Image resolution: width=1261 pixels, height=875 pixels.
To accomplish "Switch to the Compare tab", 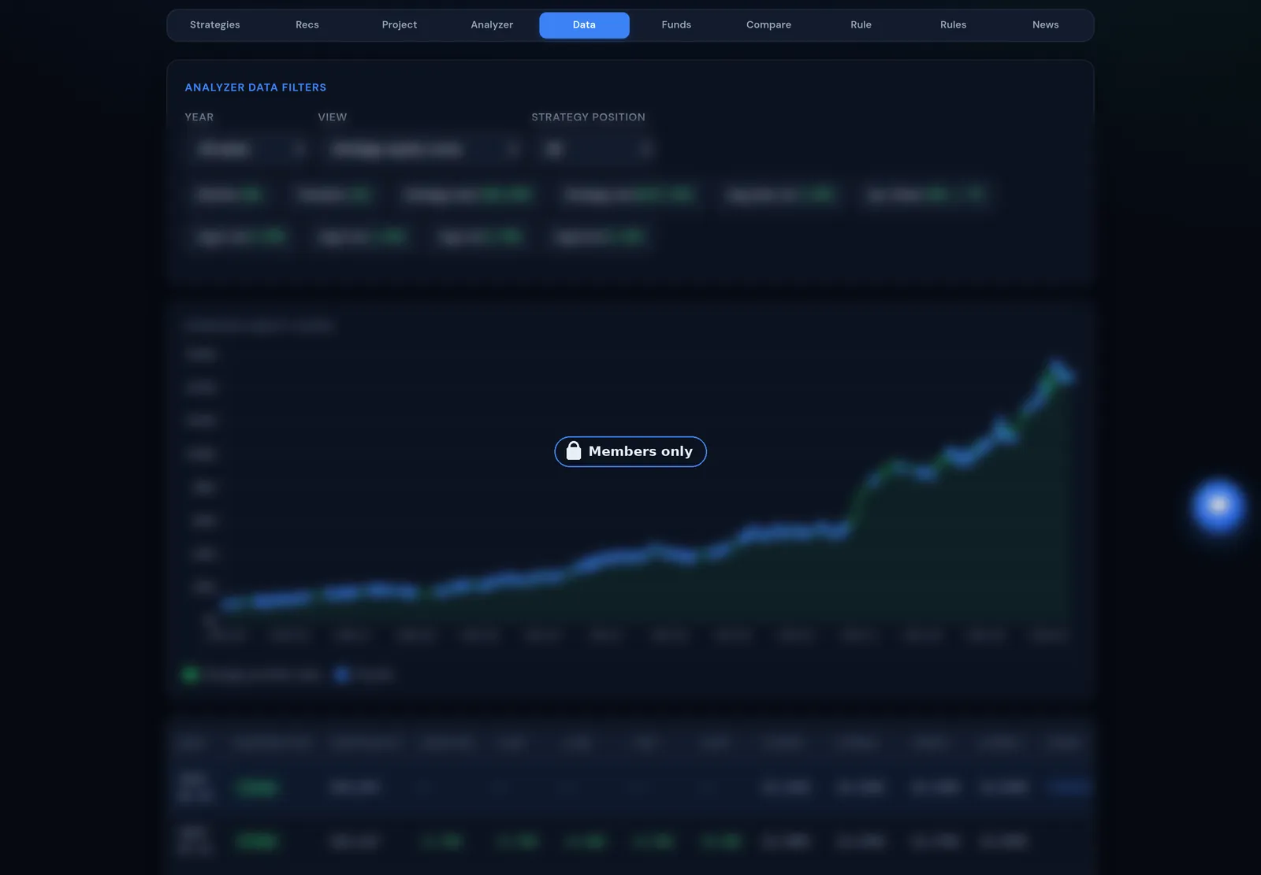I will click(x=768, y=25).
